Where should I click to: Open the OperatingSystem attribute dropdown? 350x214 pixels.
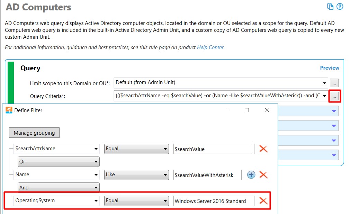point(56,200)
